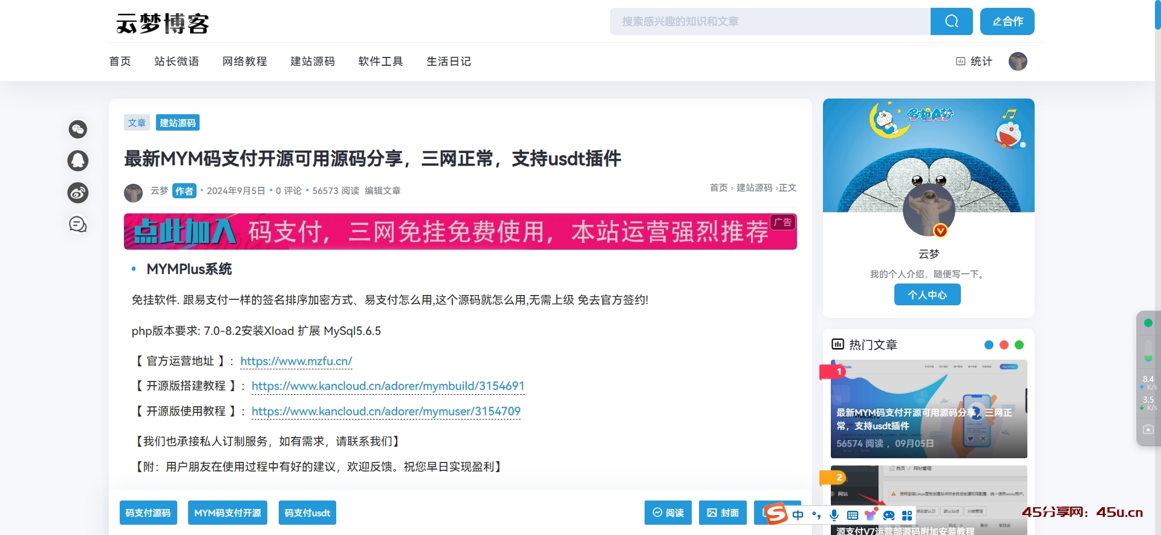Click the memory usage bar on floating widget

tap(1148, 350)
